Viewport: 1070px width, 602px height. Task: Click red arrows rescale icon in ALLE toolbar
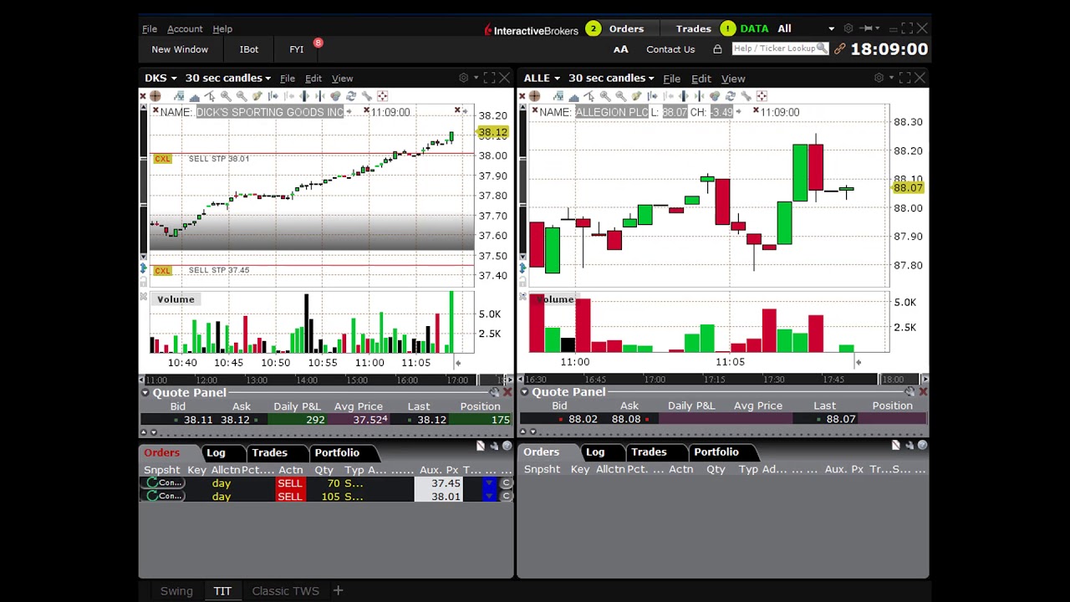pyautogui.click(x=761, y=96)
